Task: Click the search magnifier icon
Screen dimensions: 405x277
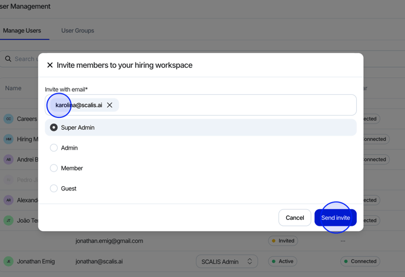Action: pos(8,59)
